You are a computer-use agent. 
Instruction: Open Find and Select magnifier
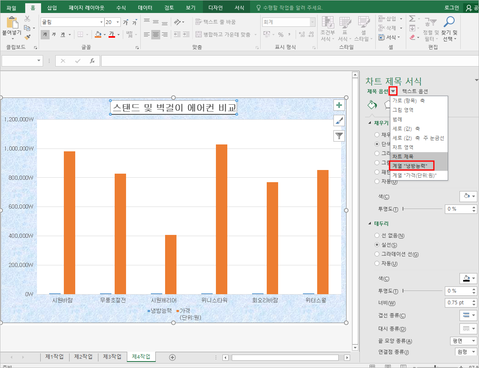pos(449,29)
